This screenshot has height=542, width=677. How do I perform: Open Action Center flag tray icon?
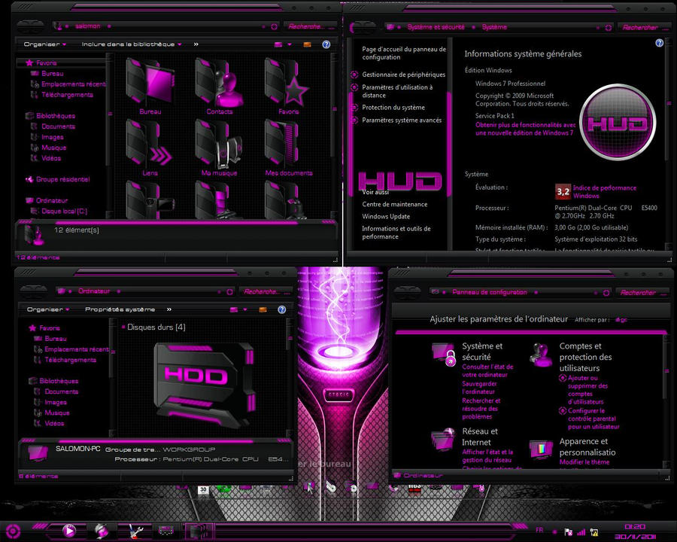click(568, 532)
